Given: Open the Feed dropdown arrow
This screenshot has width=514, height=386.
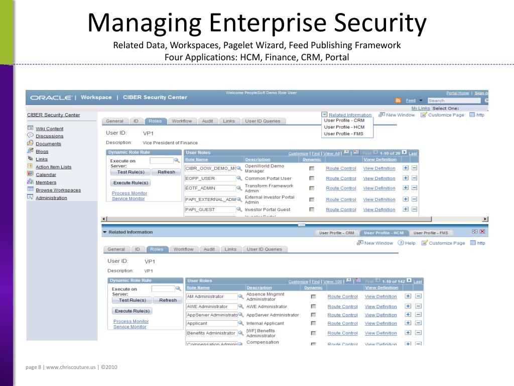Looking at the screenshot, I should click(421, 101).
